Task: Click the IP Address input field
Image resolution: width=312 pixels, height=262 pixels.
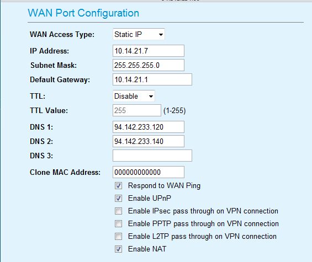Action: click(x=149, y=51)
